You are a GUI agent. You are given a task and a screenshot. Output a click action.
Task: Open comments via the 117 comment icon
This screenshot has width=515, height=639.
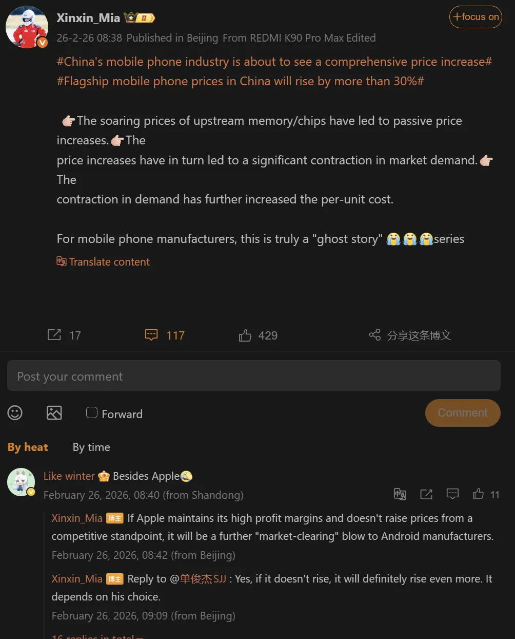[x=151, y=335]
